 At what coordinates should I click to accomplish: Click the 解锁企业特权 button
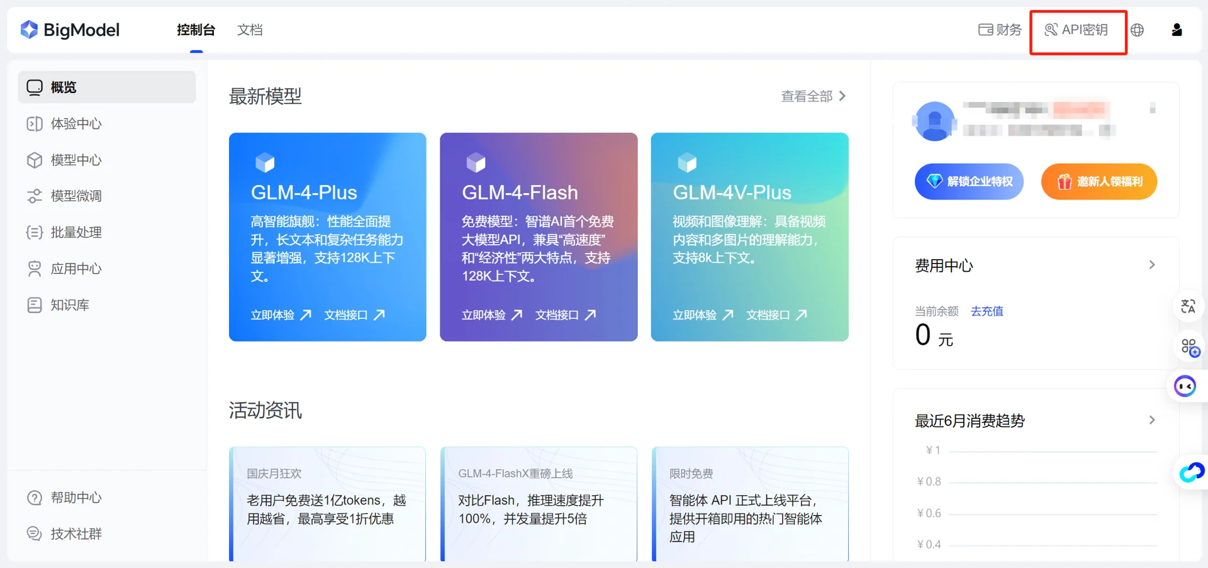(x=969, y=182)
